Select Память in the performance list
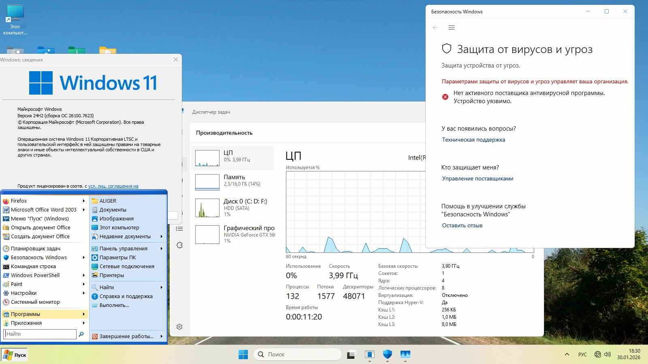 (x=233, y=180)
